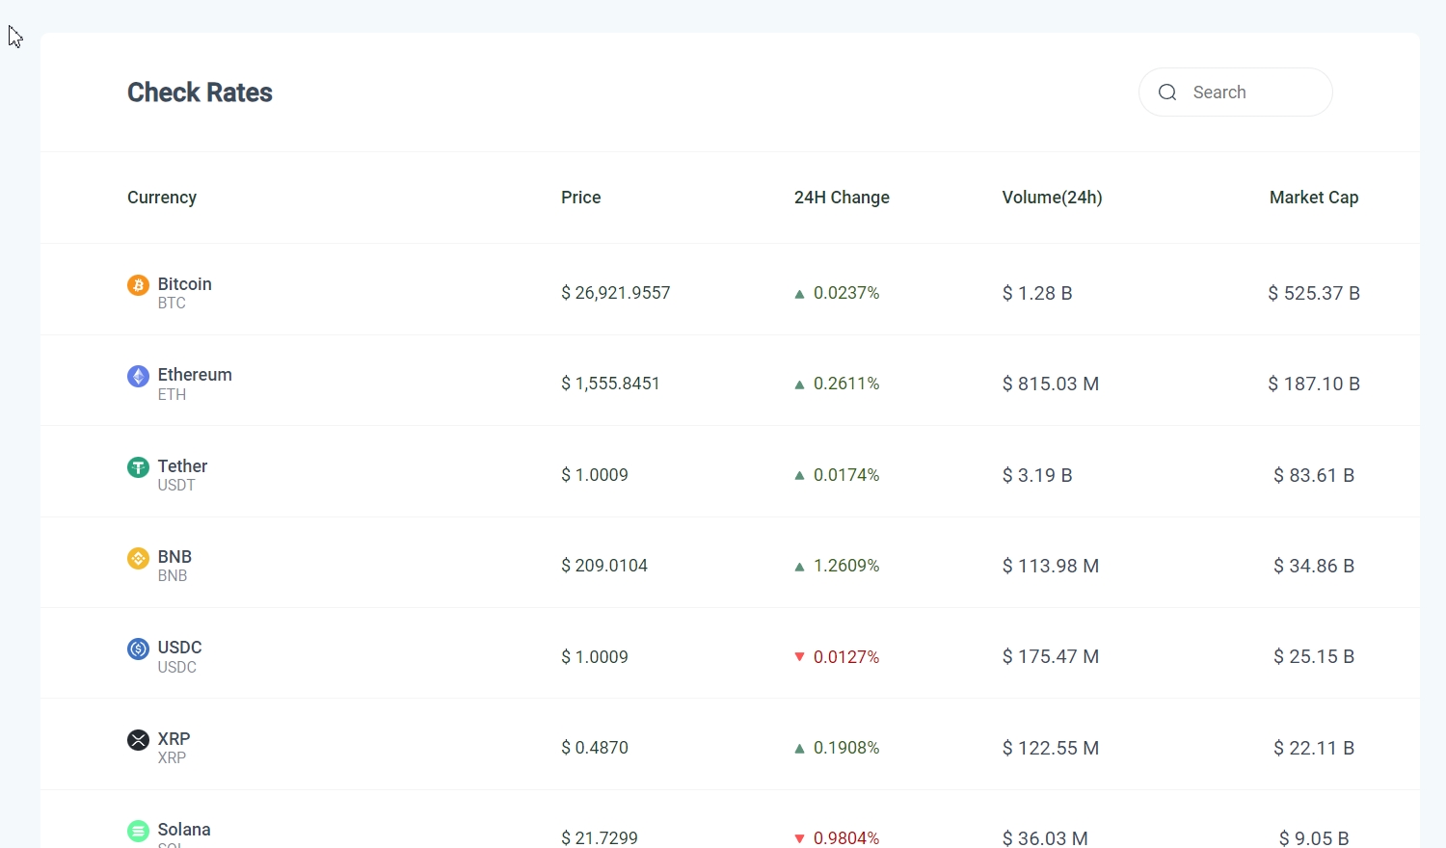The width and height of the screenshot is (1446, 848).
Task: Click the 0.0237% change value
Action: [846, 293]
